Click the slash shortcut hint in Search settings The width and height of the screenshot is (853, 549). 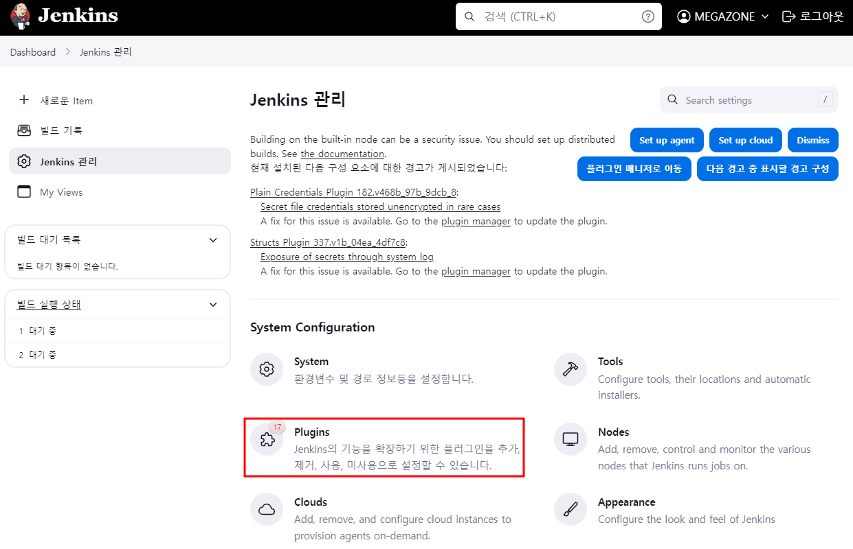826,100
